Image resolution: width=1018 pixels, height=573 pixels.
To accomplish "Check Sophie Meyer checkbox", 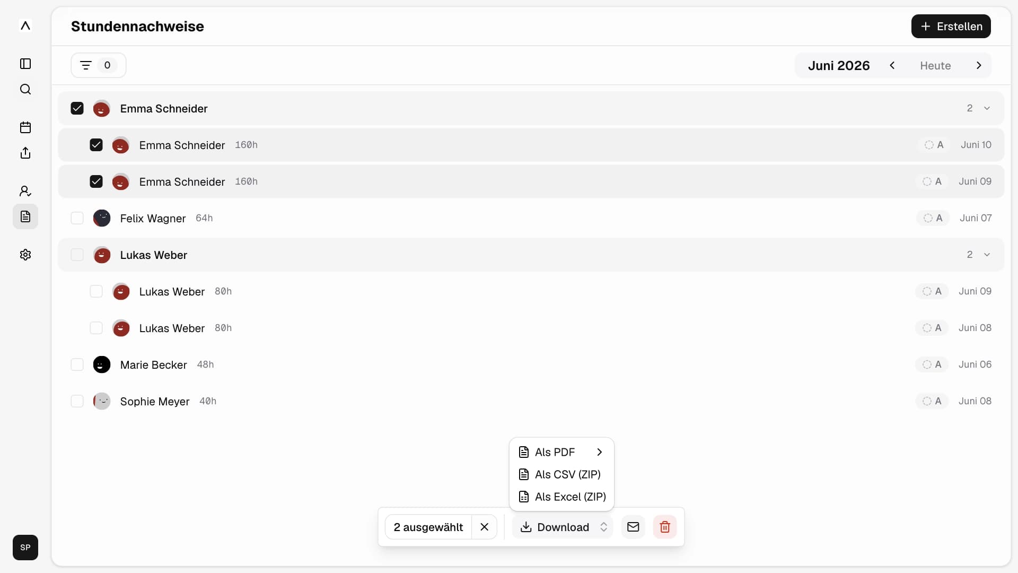I will (77, 401).
